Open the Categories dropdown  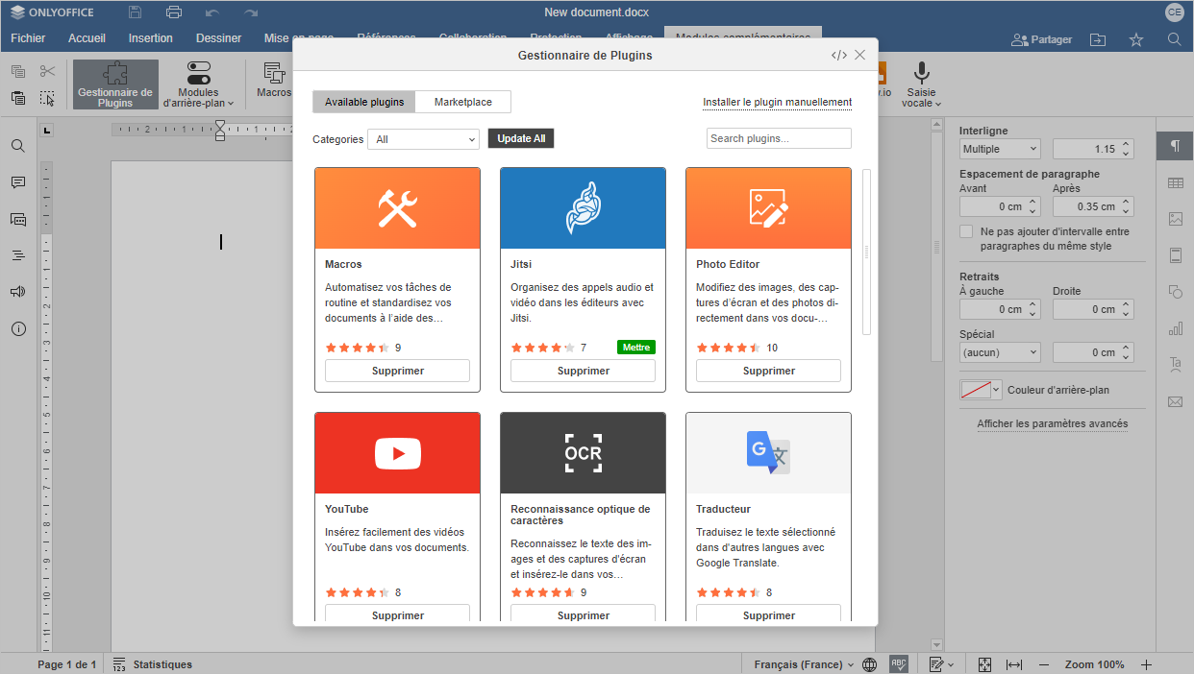coord(423,139)
